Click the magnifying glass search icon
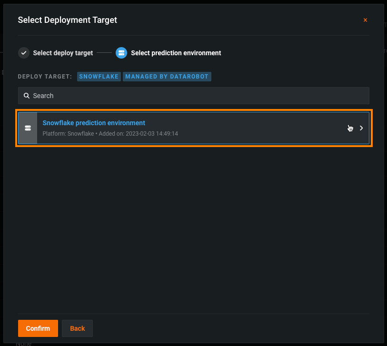This screenshot has height=346, width=387. [x=27, y=96]
